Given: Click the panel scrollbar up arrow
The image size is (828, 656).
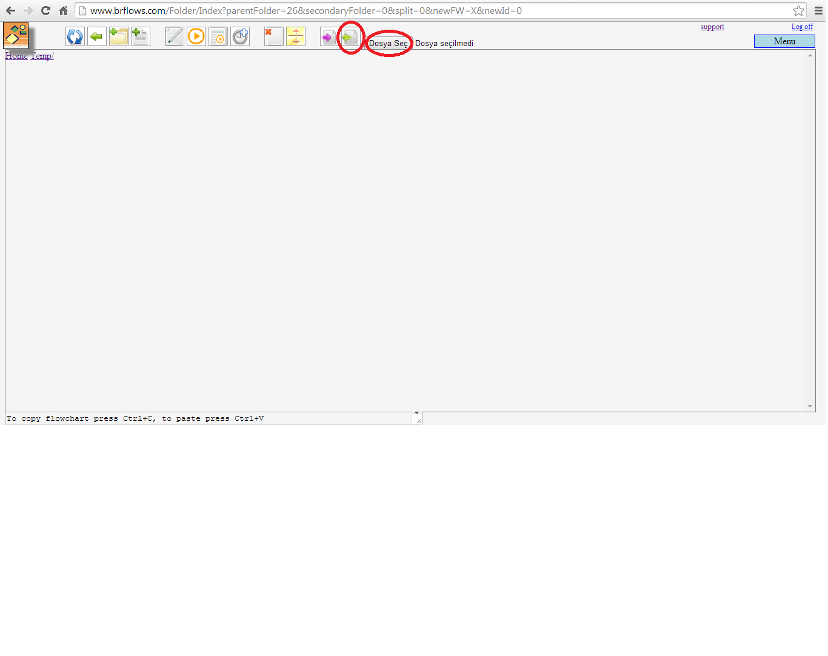Looking at the screenshot, I should [x=810, y=55].
